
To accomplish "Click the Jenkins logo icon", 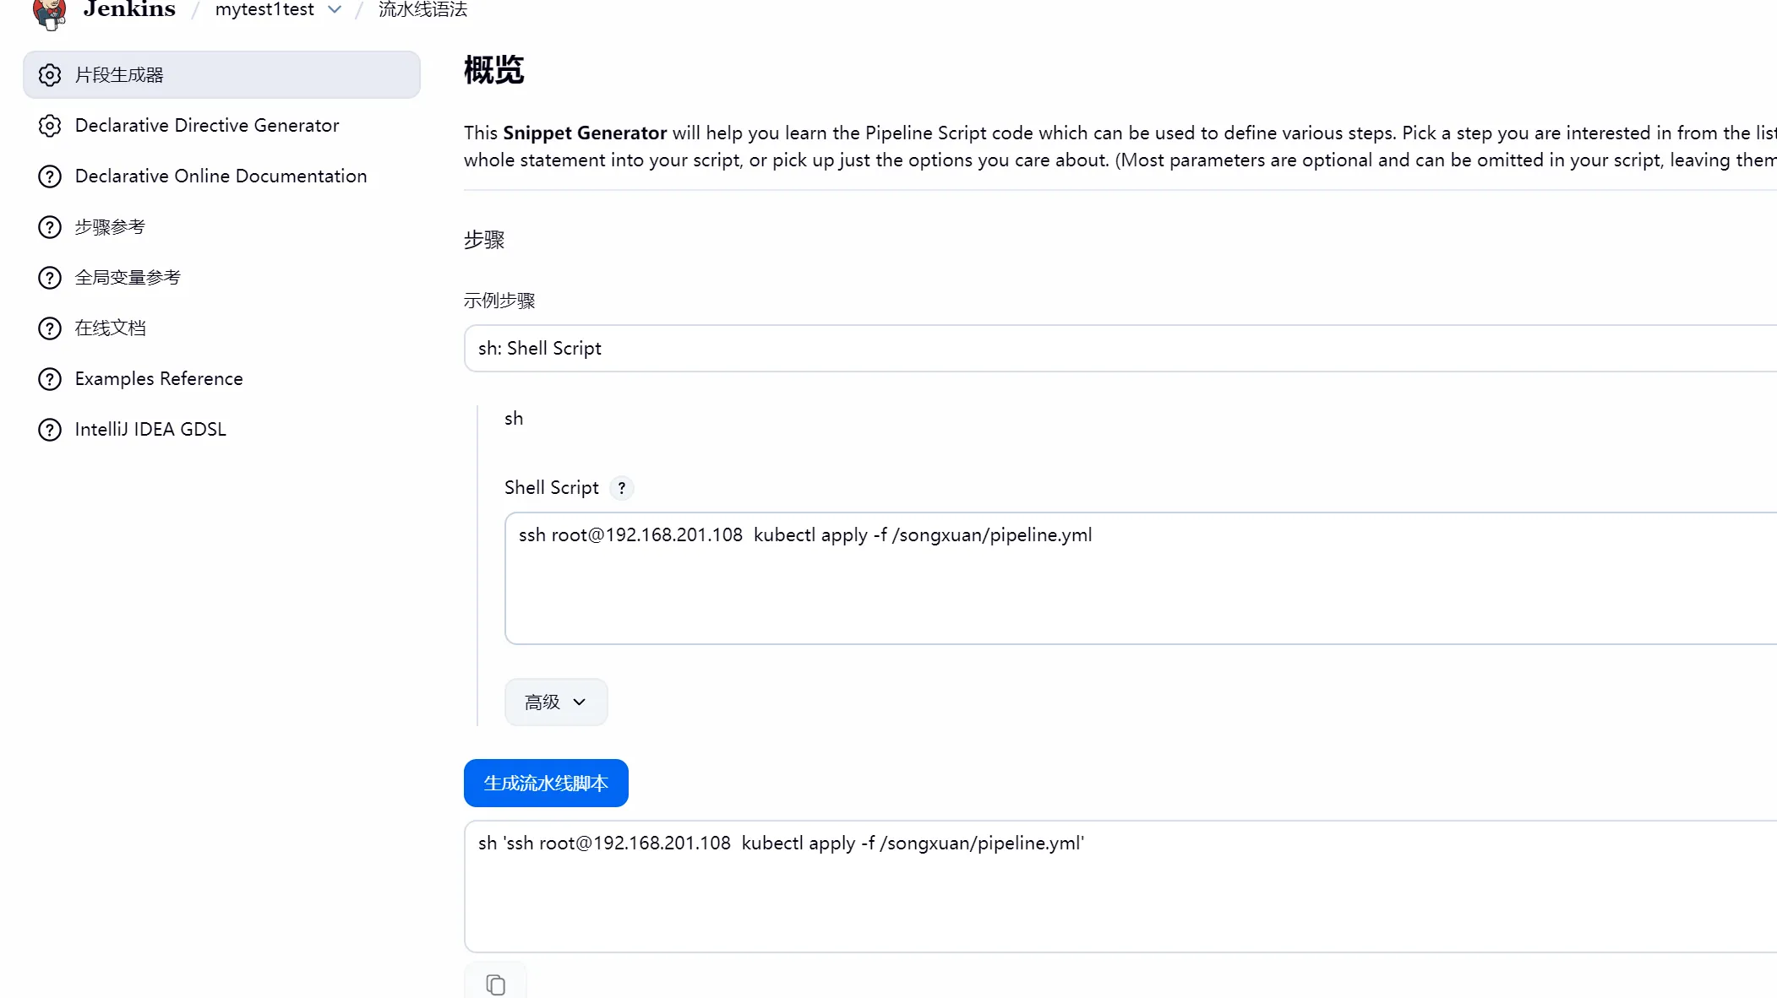I will [49, 13].
